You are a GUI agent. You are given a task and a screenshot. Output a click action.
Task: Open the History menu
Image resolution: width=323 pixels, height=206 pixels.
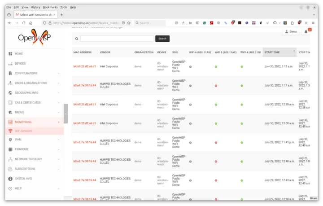click(35, 7)
